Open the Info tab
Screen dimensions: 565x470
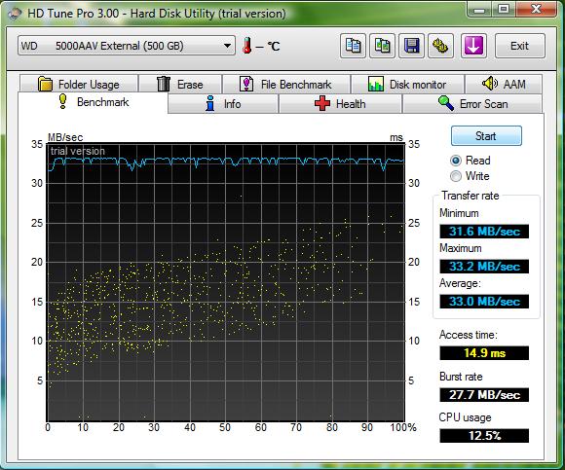tap(223, 104)
